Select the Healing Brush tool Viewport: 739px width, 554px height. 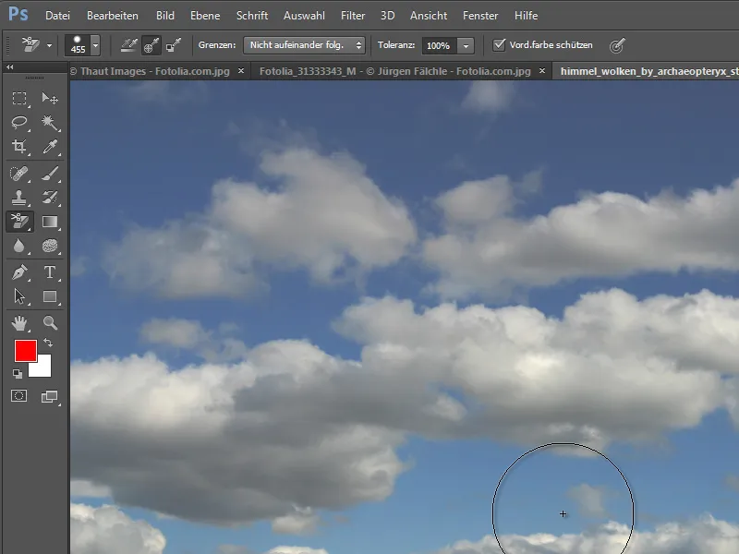19,174
